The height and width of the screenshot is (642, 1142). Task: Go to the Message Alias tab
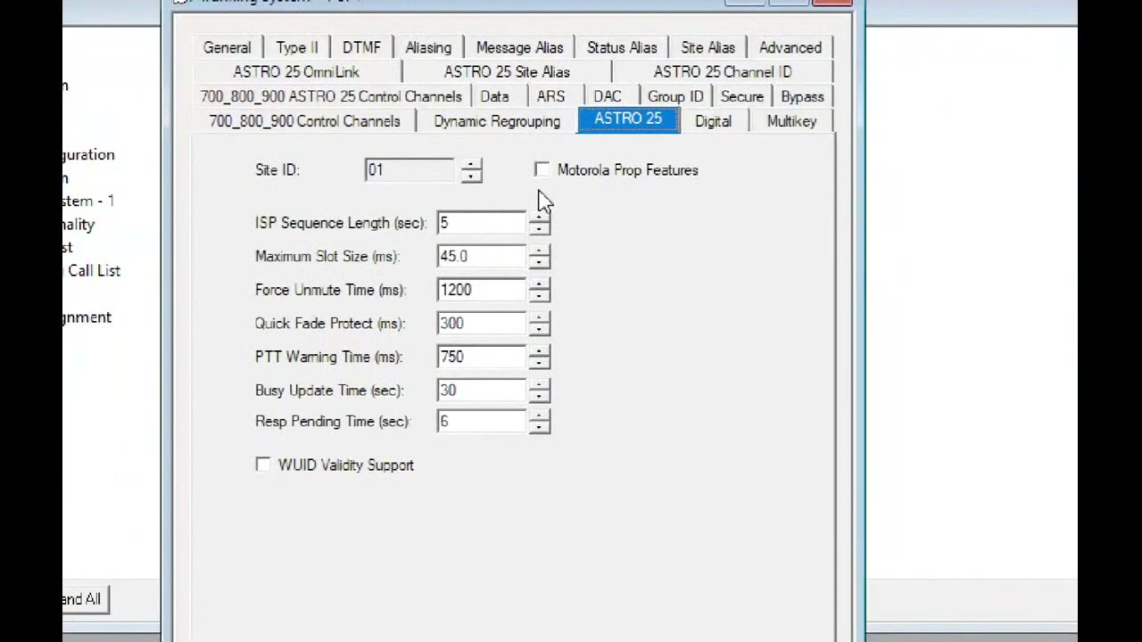click(x=519, y=47)
